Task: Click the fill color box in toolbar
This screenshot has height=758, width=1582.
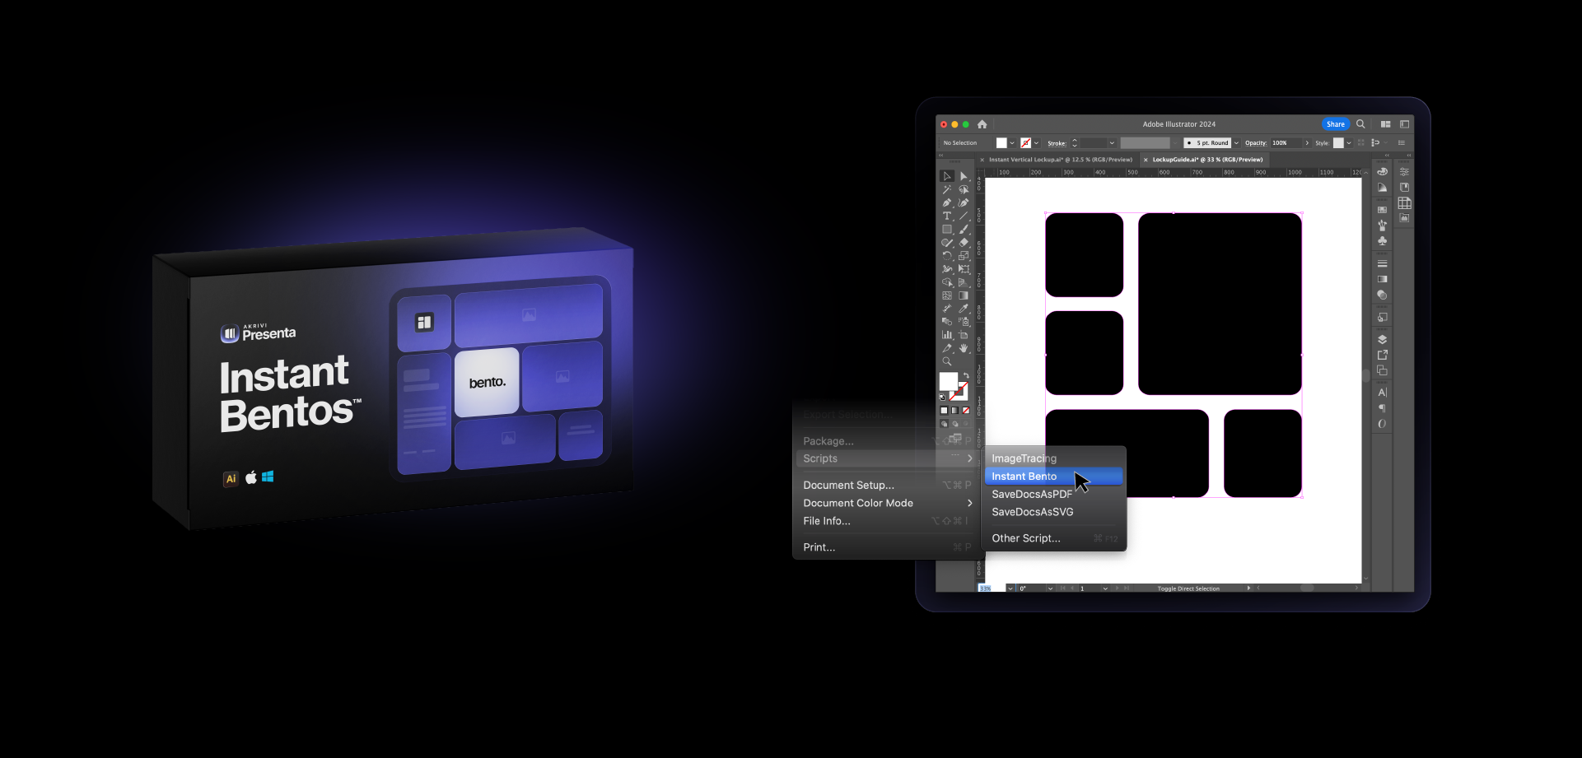Action: click(x=948, y=381)
